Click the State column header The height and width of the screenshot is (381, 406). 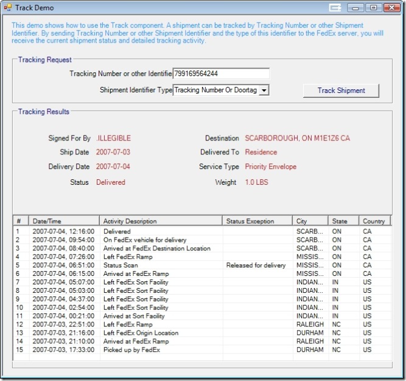pyautogui.click(x=344, y=221)
